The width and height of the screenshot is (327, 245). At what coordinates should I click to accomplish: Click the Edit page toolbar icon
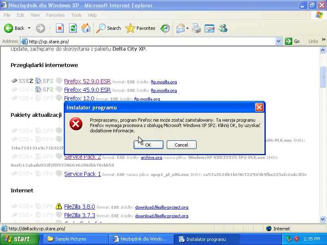pyautogui.click(x=210, y=28)
